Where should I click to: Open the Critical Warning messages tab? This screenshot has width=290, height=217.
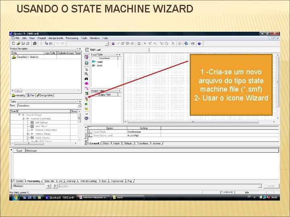tap(88, 181)
